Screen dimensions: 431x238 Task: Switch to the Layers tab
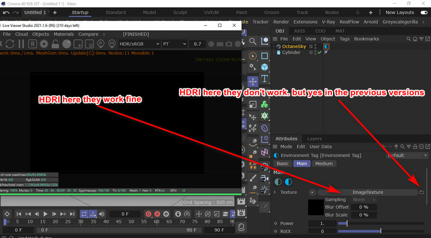pyautogui.click(x=315, y=139)
